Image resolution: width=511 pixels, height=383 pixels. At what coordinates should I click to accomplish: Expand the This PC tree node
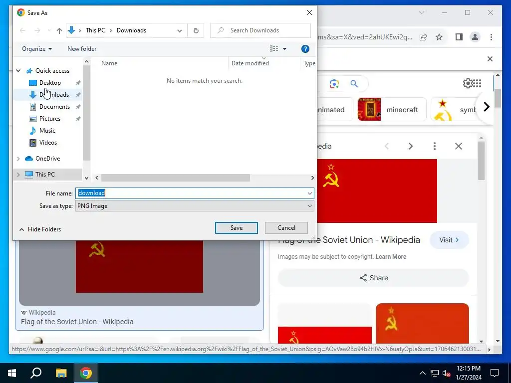pyautogui.click(x=18, y=175)
